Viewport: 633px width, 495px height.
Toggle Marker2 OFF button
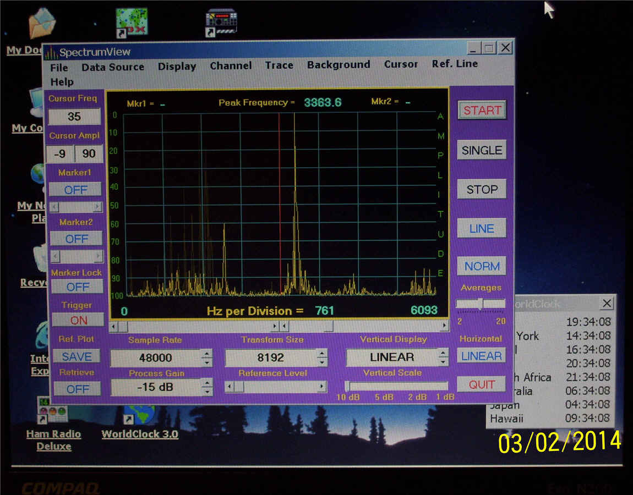click(77, 239)
